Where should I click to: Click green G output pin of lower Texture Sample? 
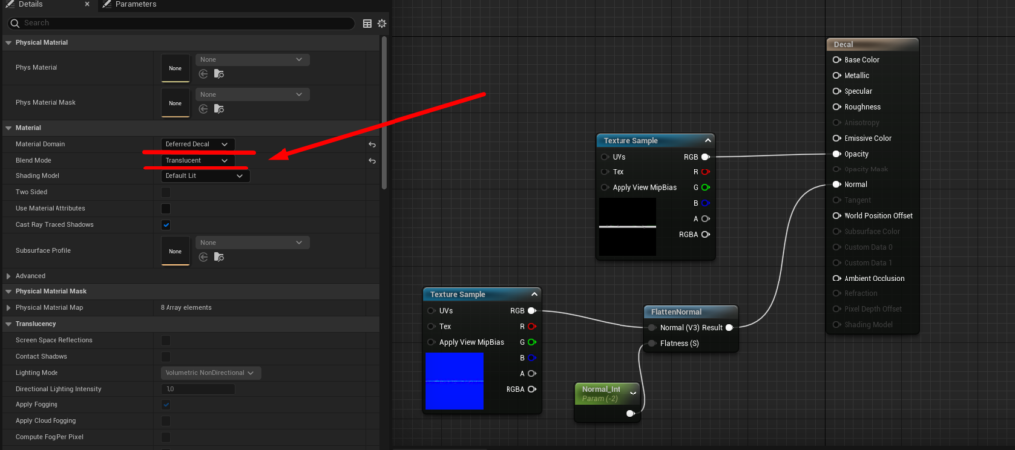click(532, 342)
